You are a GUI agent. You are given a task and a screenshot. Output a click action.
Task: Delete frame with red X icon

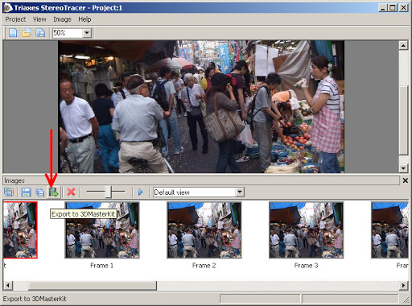[71, 192]
